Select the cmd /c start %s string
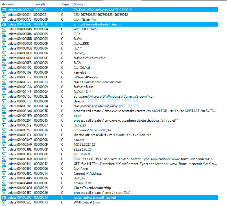The image size is (227, 206). [102, 193]
